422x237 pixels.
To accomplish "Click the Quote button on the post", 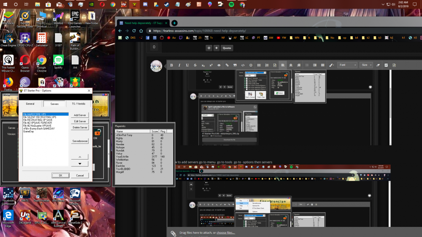I will (227, 48).
